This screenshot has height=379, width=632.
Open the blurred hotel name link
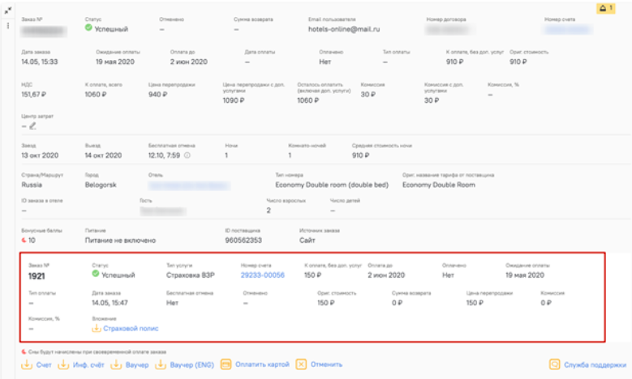coord(189,185)
